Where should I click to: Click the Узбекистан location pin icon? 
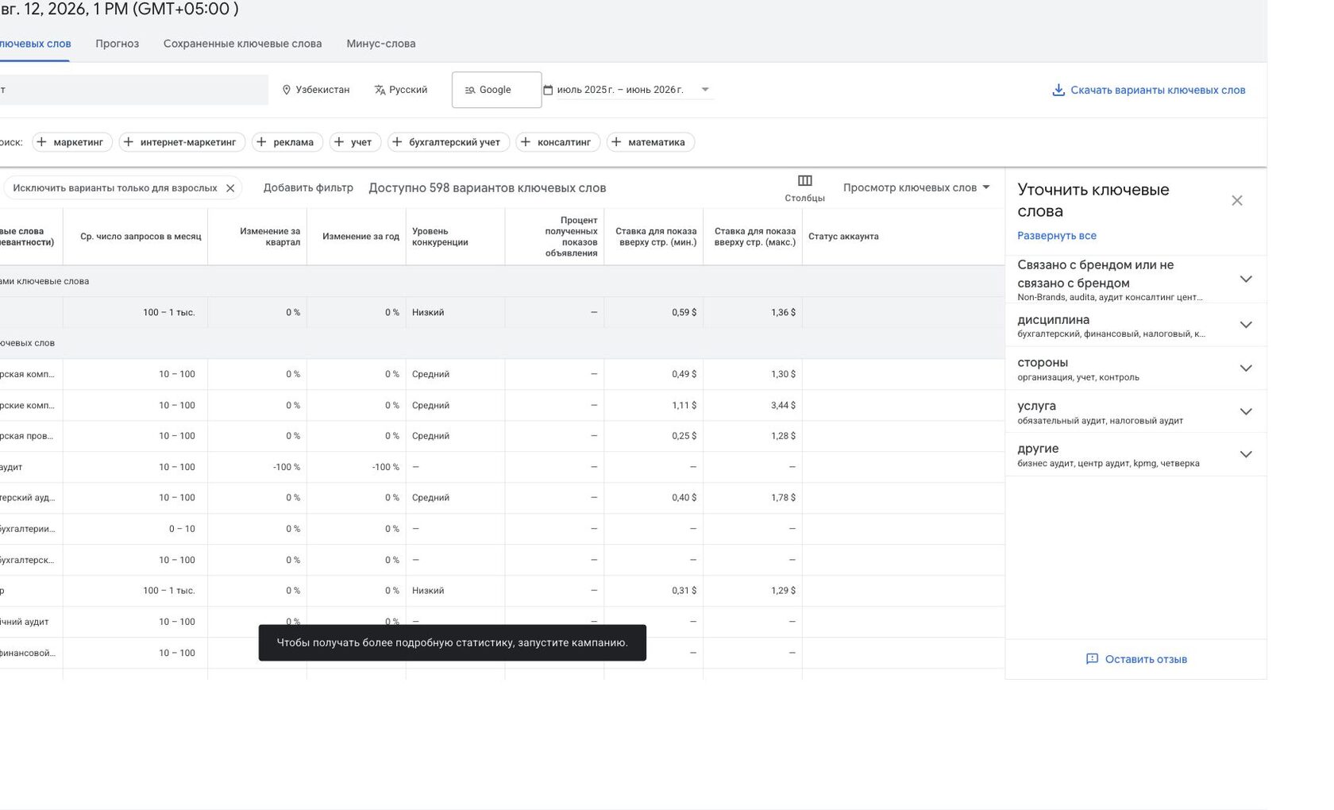[287, 90]
